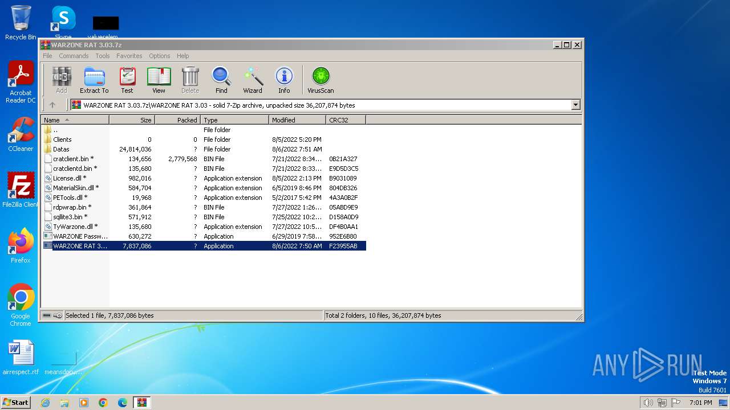Run VirusScan from the toolbar

click(321, 80)
